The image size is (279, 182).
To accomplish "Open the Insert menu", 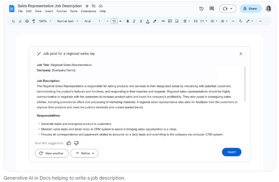I will tap(49, 11).
